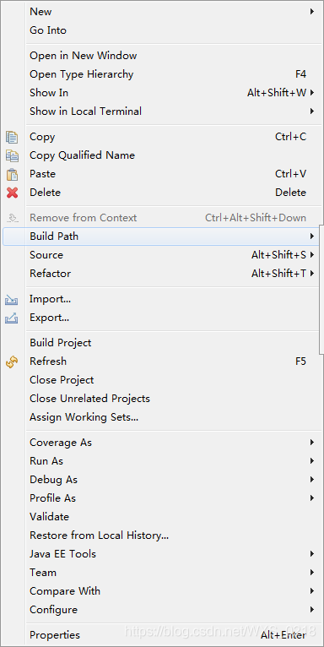
Task: Expand the Show In submenu arrow
Action: click(x=312, y=93)
